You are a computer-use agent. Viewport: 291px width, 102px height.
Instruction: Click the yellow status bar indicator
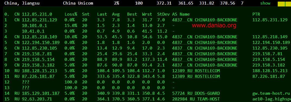(284, 4)
